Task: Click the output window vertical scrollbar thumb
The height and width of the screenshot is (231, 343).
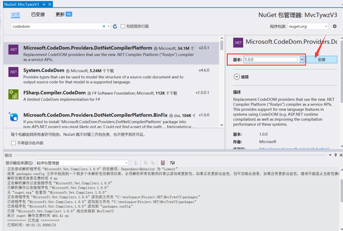Action: 341,190
